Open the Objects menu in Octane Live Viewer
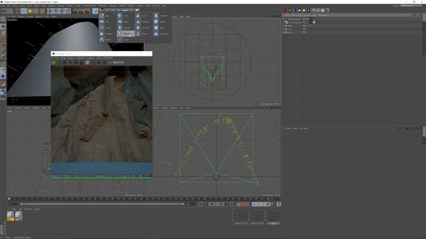426x239 pixels. point(71,58)
